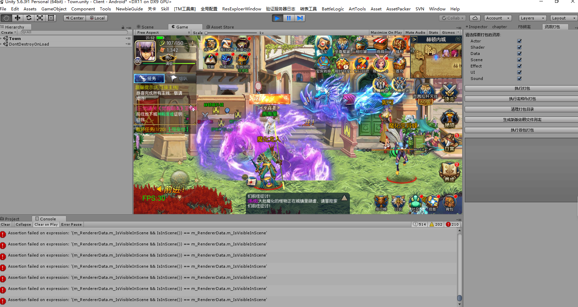
Task: Select the Hand tool in toolbar
Action: tap(6, 18)
